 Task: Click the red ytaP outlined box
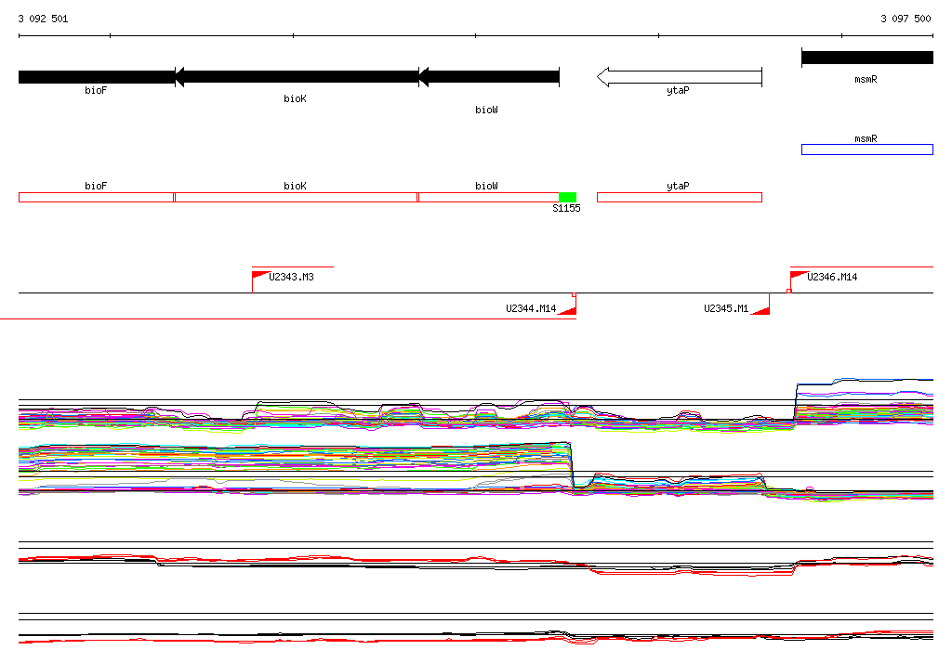click(680, 197)
